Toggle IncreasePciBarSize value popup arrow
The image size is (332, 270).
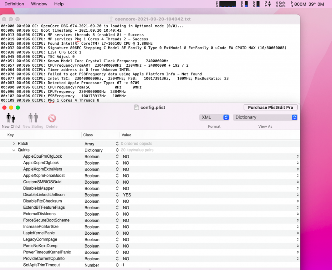click(x=298, y=227)
